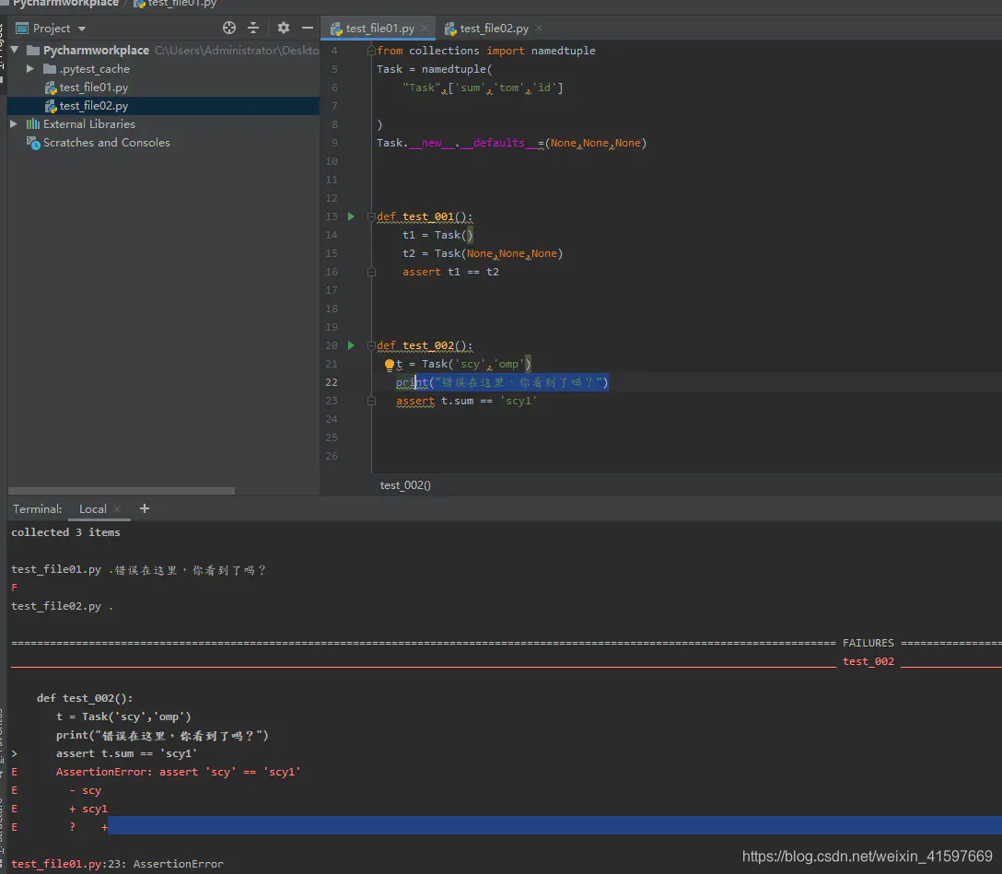Select Scratches and Consoles item
Viewport: 1002px width, 874px height.
click(106, 143)
